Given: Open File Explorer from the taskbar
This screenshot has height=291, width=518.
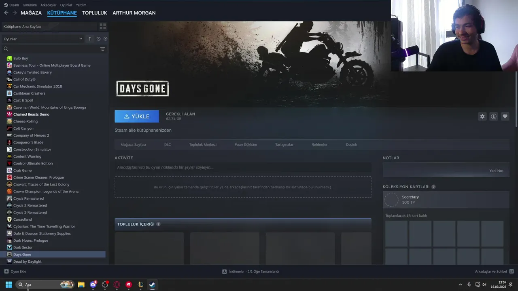Looking at the screenshot, I should (x=81, y=285).
